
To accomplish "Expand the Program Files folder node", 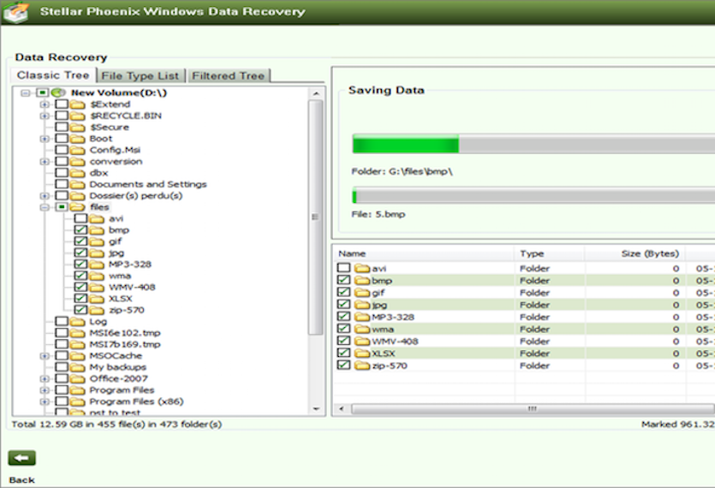I will [x=45, y=390].
